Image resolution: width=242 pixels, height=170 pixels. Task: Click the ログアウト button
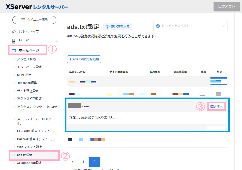(x=226, y=6)
